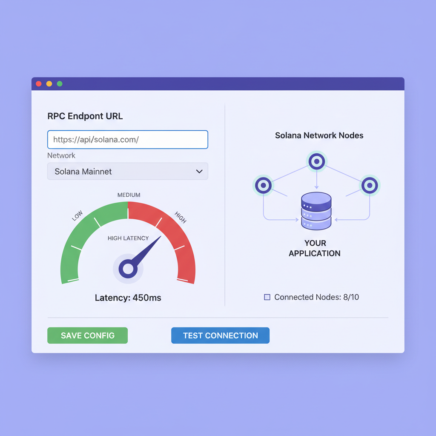This screenshot has height=436, width=436.
Task: Click the MEDIUM label atop the gauge
Action: [129, 195]
